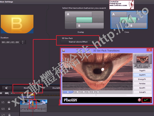
Task: Toggle third track enable checkbox
Action: click(3, 115)
